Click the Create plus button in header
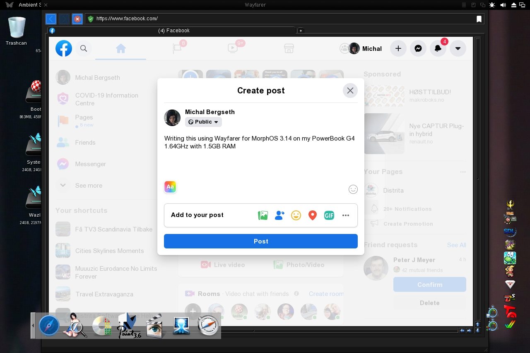530x353 pixels. coord(398,48)
